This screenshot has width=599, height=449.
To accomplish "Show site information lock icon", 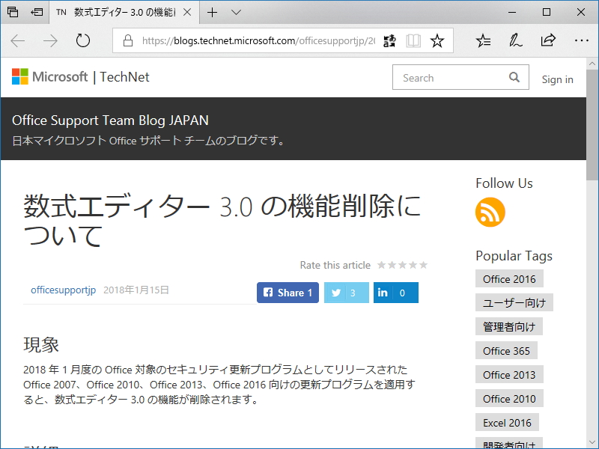I will [128, 40].
